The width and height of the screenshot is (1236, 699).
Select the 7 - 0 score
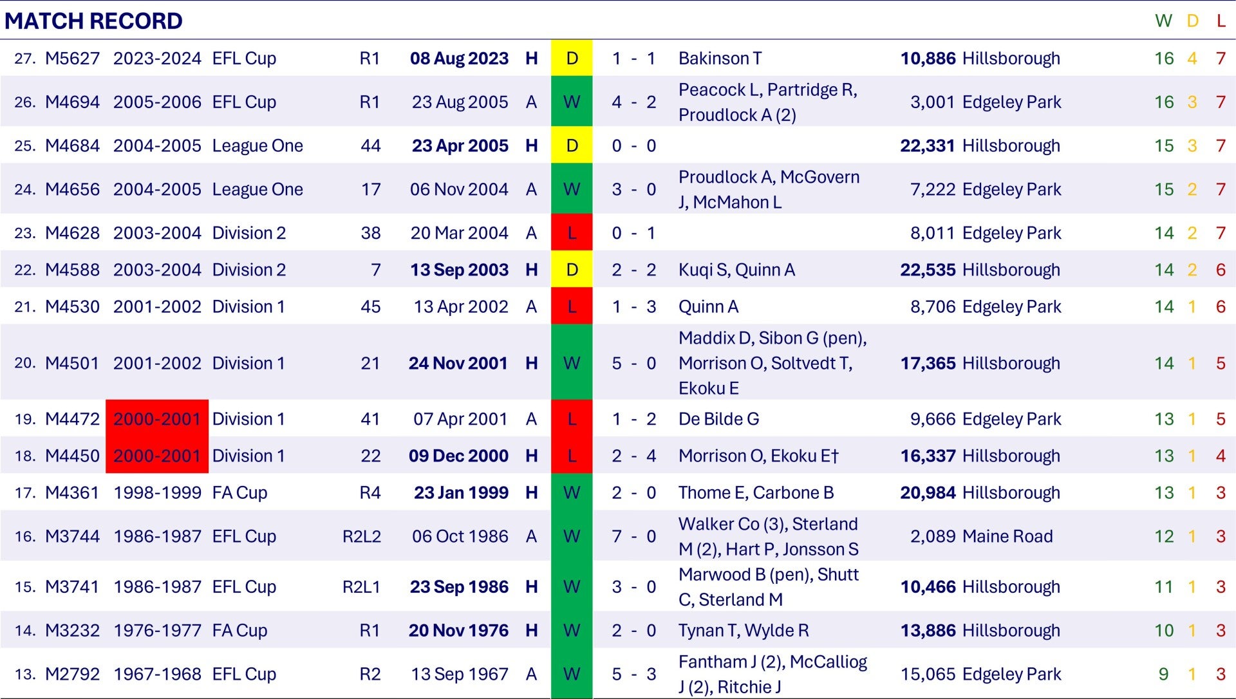pos(633,536)
